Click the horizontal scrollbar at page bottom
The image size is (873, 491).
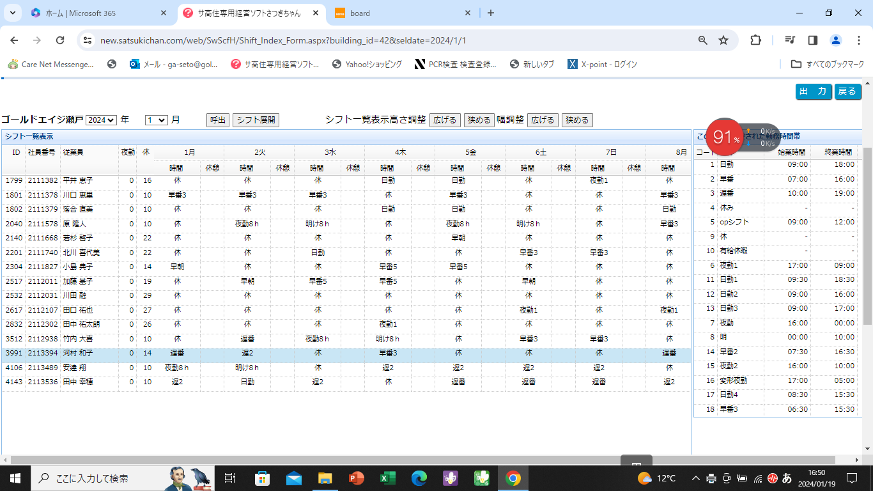click(422, 460)
